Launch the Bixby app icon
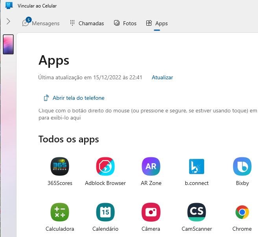258x237 pixels. pyautogui.click(x=242, y=166)
